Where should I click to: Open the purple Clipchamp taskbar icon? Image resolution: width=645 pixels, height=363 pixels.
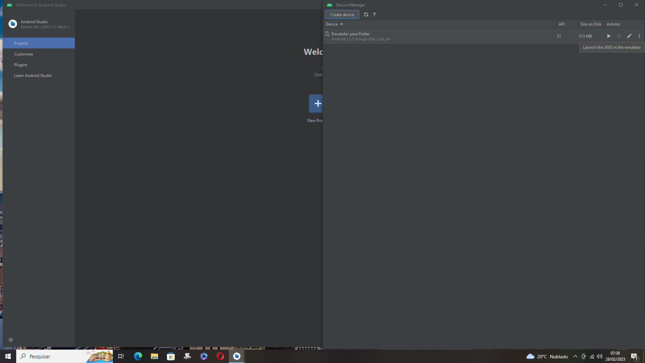pos(204,356)
